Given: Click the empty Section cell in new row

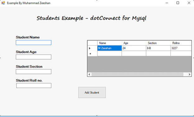Looking at the screenshot, I should pos(158,54).
